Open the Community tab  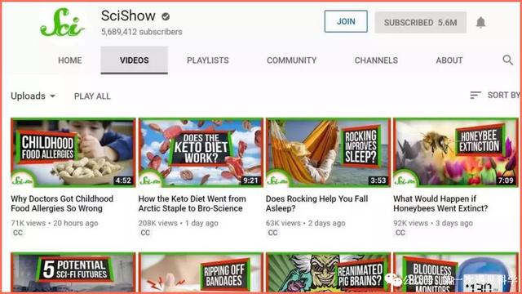(291, 60)
